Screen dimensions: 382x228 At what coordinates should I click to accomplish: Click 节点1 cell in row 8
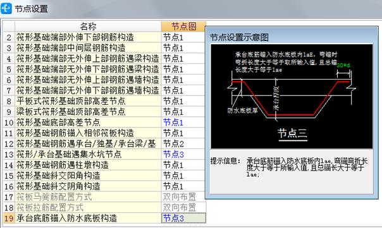(183, 101)
